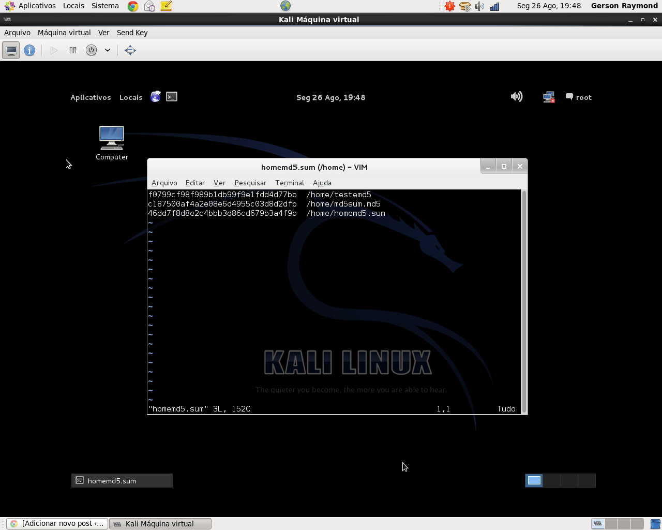
Task: Open VIM terminal Ver menu
Action: 219,183
